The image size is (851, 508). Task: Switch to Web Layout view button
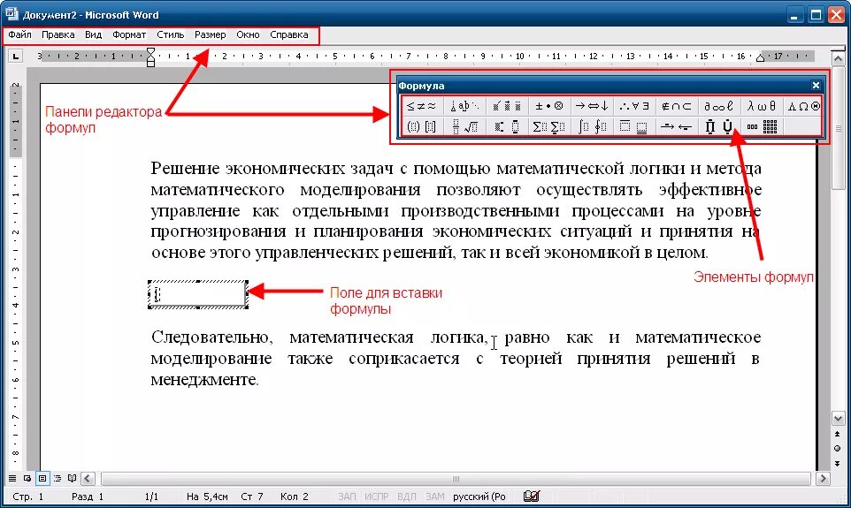tap(27, 479)
